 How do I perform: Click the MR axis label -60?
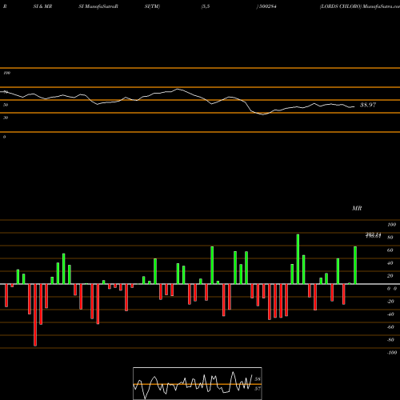390,327
